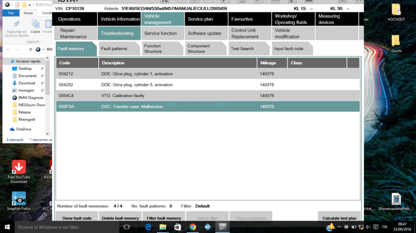Open Home tab in Explorer window

[28, 13]
